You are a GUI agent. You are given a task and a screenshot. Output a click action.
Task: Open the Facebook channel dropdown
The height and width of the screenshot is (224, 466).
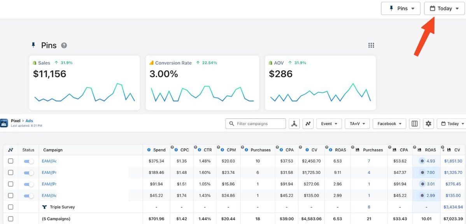(389, 124)
